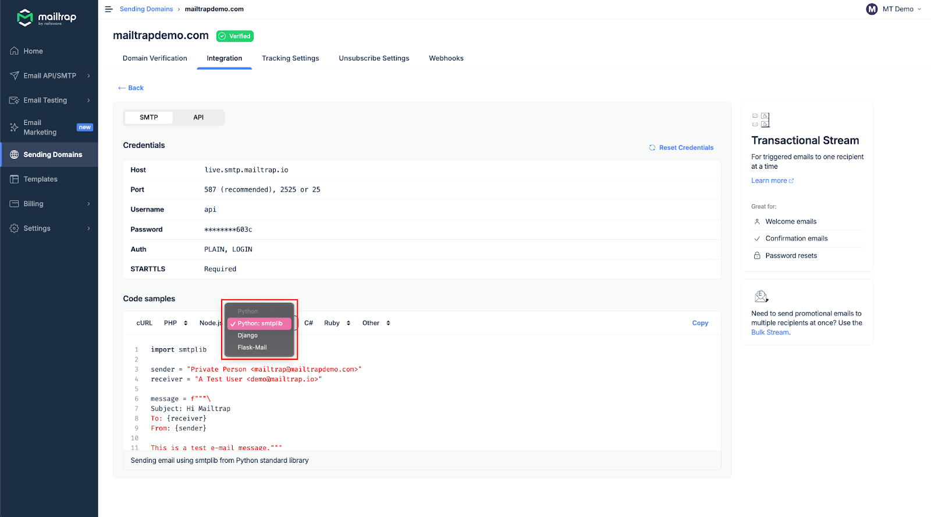Click the Email Testing envelope icon
This screenshot has width=931, height=517.
[x=15, y=100]
